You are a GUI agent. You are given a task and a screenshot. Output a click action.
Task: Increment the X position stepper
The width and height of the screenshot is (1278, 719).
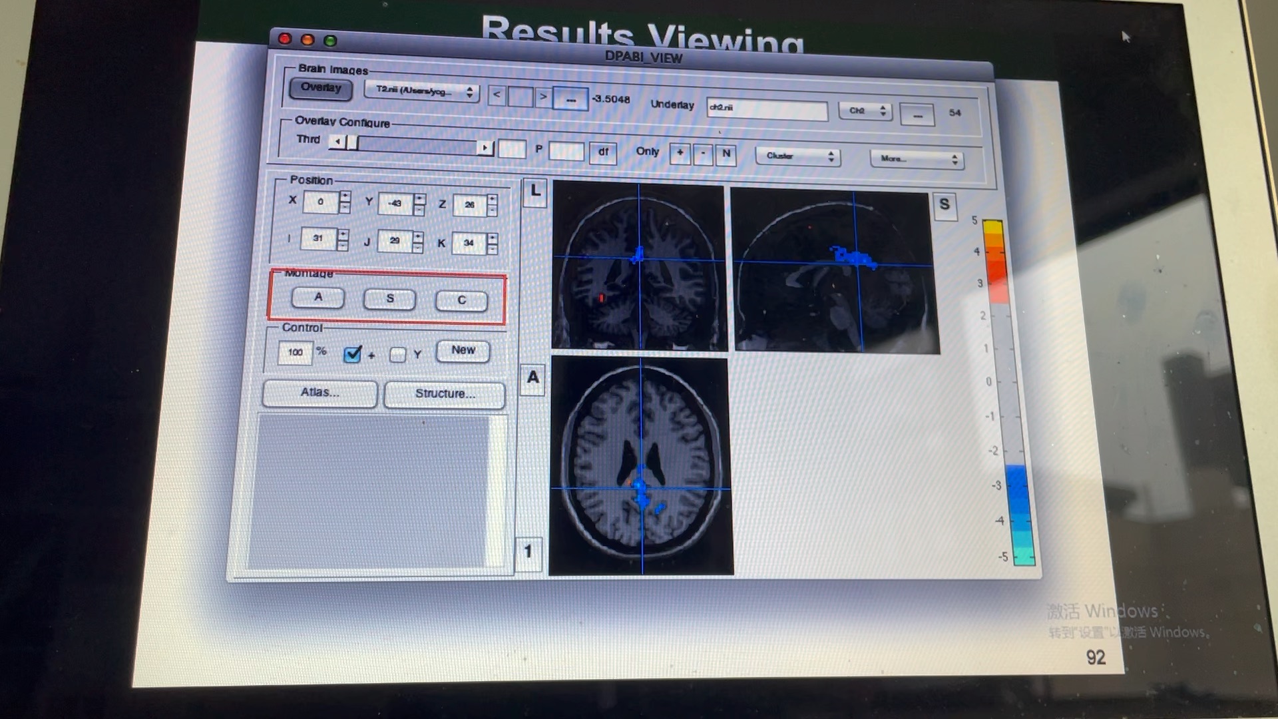tap(345, 197)
